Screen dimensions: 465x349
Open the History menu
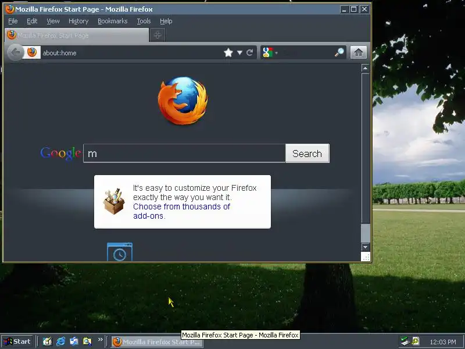pyautogui.click(x=78, y=21)
